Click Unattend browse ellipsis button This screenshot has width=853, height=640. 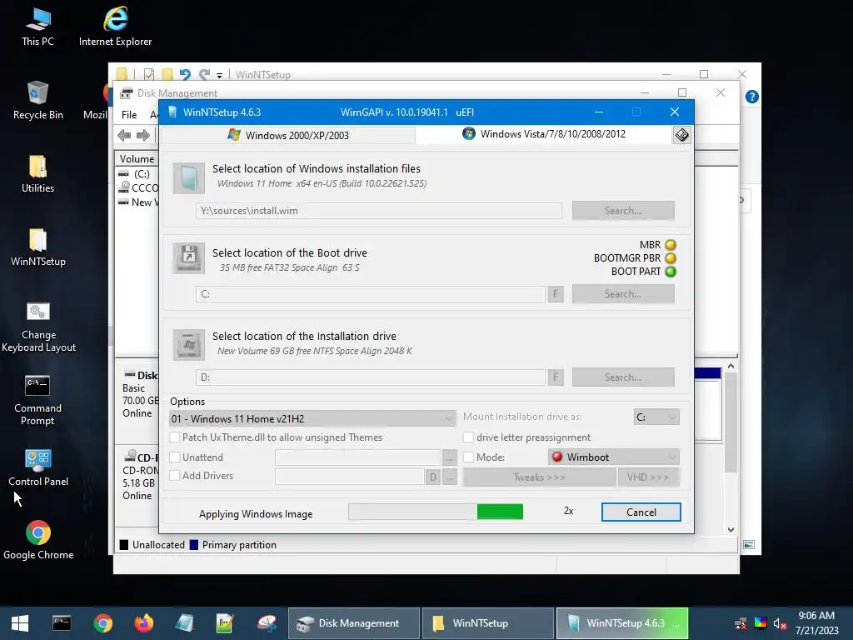449,457
